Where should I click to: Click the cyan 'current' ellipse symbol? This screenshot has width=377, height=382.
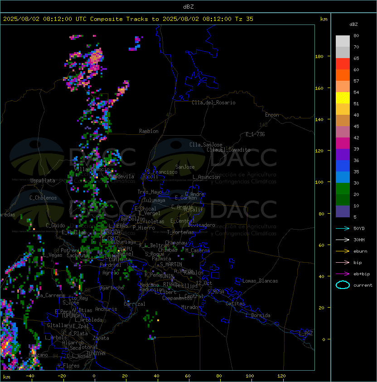tap(343, 285)
